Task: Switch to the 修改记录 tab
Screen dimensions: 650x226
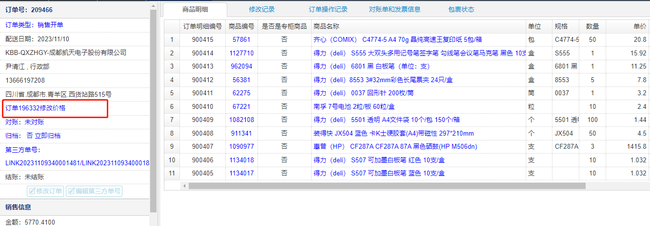Action: [x=262, y=9]
